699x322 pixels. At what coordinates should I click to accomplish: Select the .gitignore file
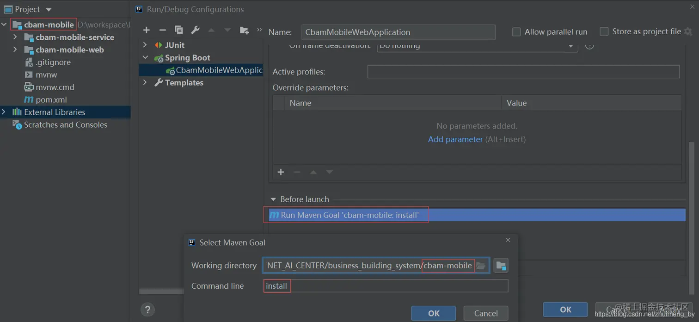click(x=47, y=62)
